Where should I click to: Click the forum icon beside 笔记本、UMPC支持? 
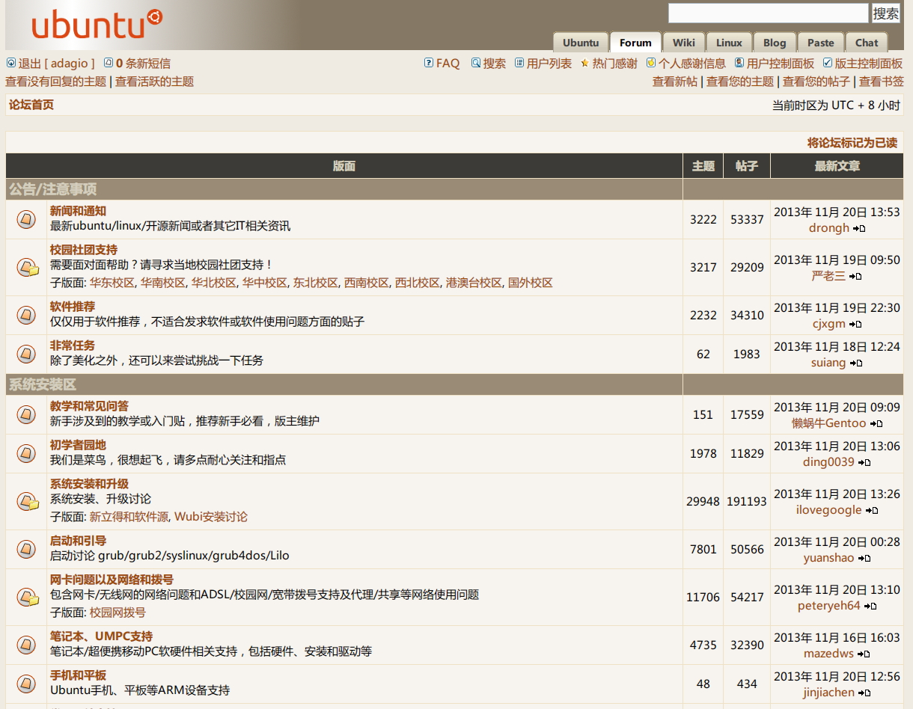coord(26,645)
